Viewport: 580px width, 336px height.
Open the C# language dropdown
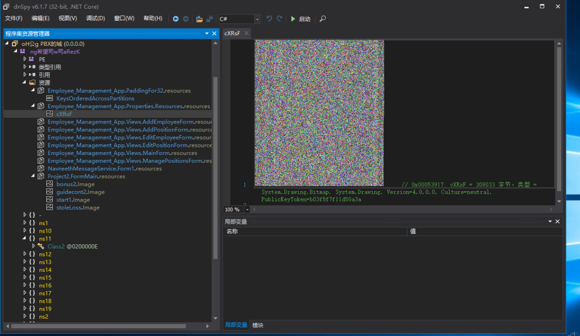[257, 19]
